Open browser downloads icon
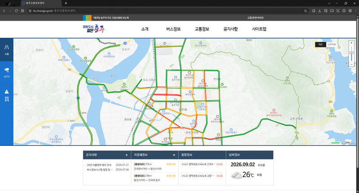Image resolution: width=359 pixels, height=193 pixels. (320, 11)
